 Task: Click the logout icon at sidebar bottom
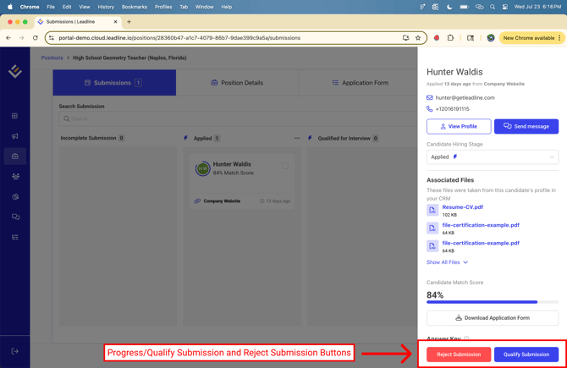(x=15, y=351)
